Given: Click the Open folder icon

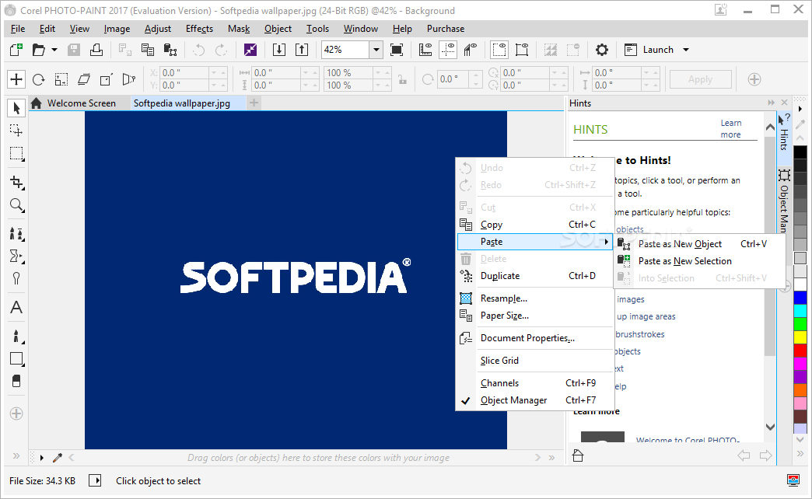Looking at the screenshot, I should (38, 50).
